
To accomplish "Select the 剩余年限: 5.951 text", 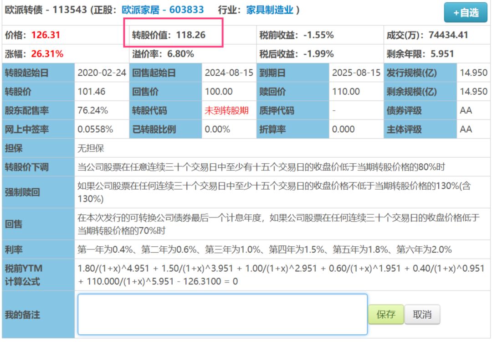I will point(420,54).
